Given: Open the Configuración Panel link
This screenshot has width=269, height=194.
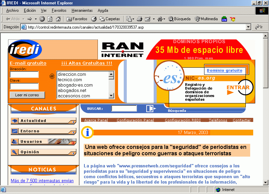Looking at the screenshot, I should point(136,120).
